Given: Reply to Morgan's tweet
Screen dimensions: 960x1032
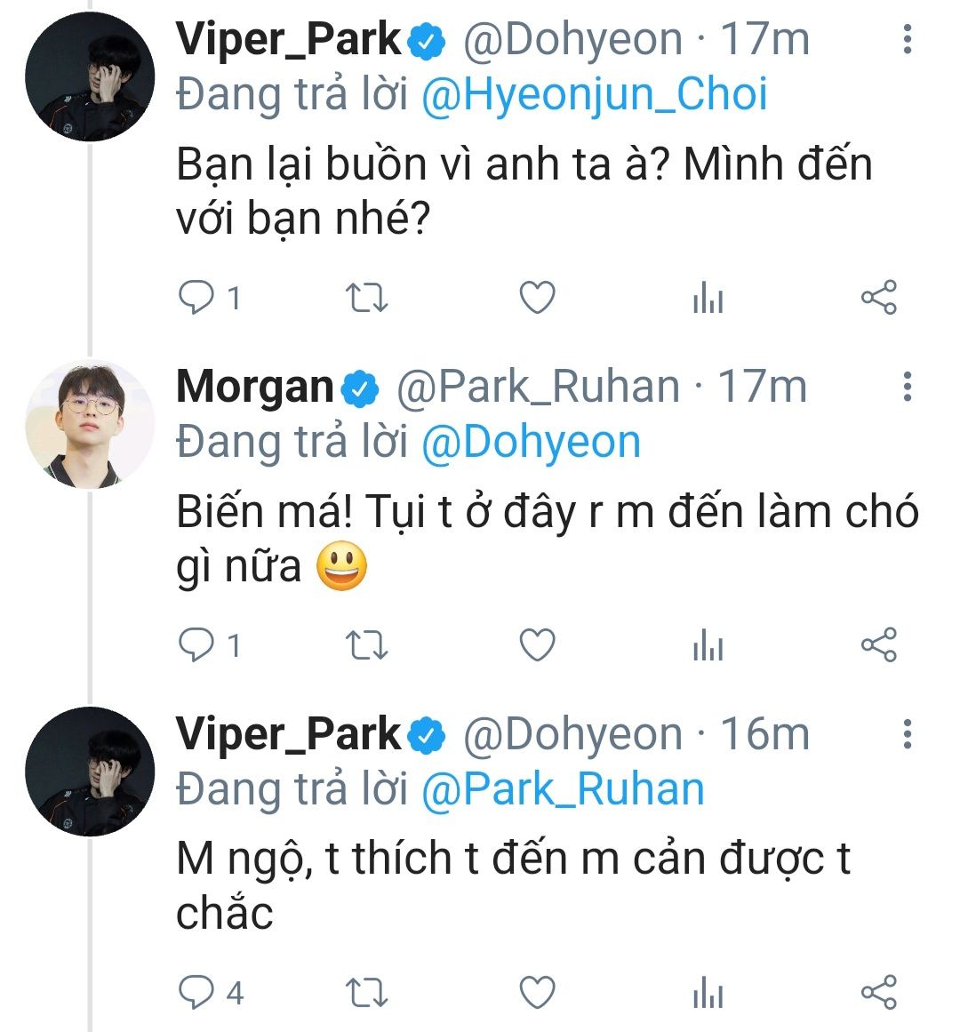Looking at the screenshot, I should (x=196, y=644).
